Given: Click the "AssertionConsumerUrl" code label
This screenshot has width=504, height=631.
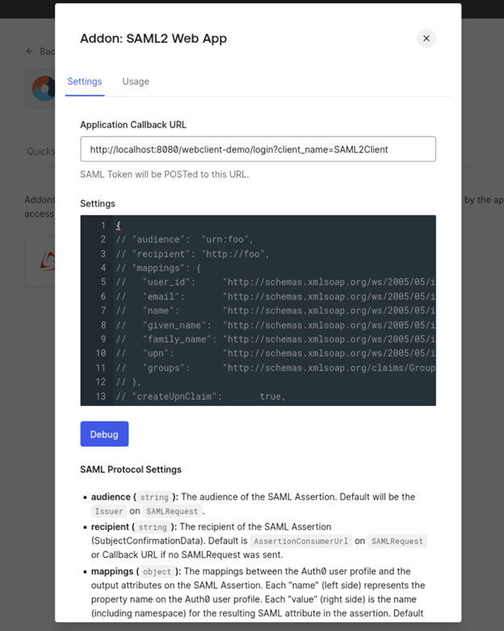Looking at the screenshot, I should click(x=301, y=541).
